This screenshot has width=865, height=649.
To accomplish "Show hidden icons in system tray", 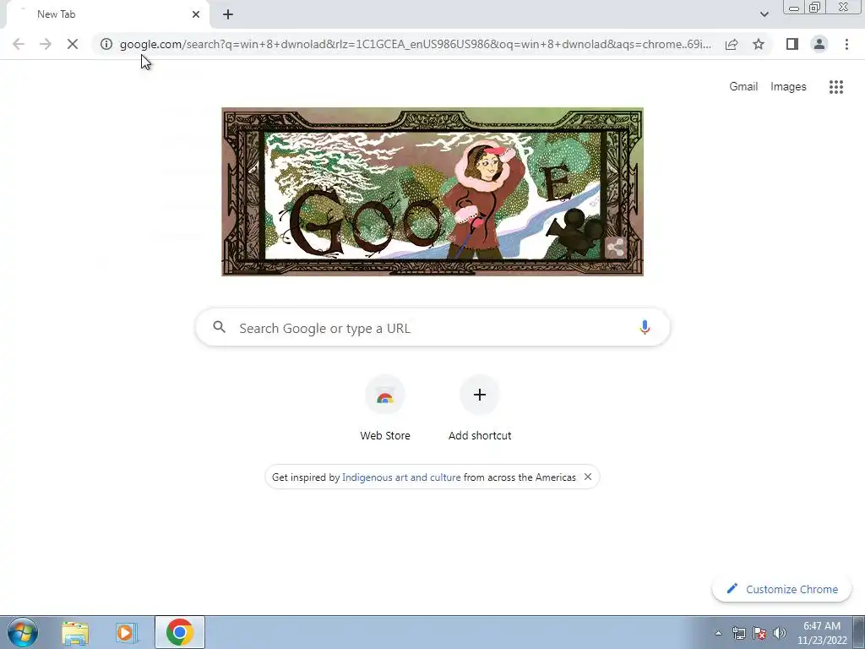I will point(718,633).
